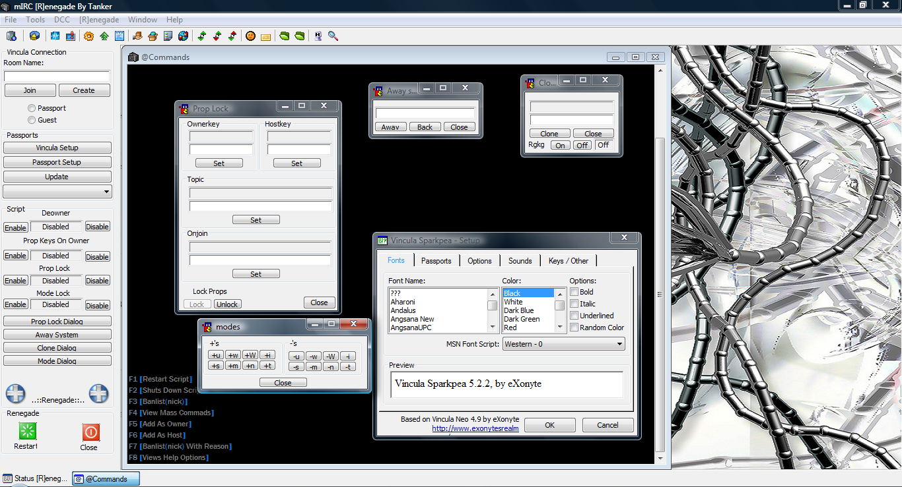Click the Join room button
This screenshot has height=487, width=902.
[x=30, y=90]
